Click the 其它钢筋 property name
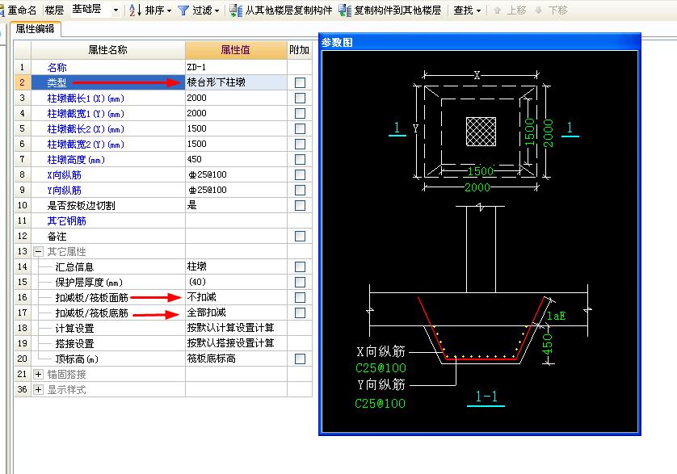The height and width of the screenshot is (474, 677). tap(66, 221)
